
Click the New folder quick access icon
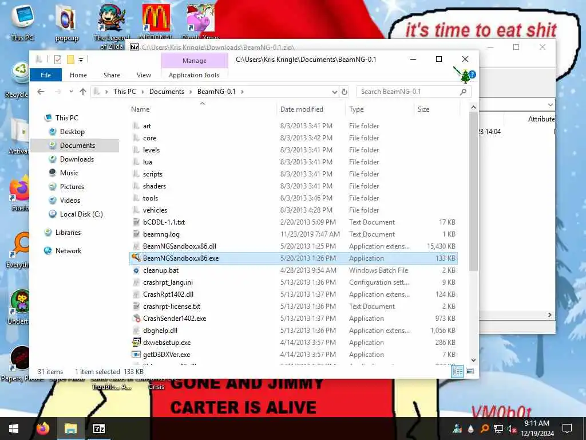[70, 60]
